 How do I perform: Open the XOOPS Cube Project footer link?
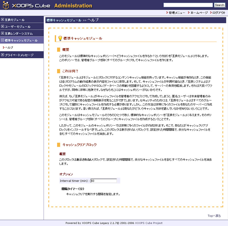[148, 223]
